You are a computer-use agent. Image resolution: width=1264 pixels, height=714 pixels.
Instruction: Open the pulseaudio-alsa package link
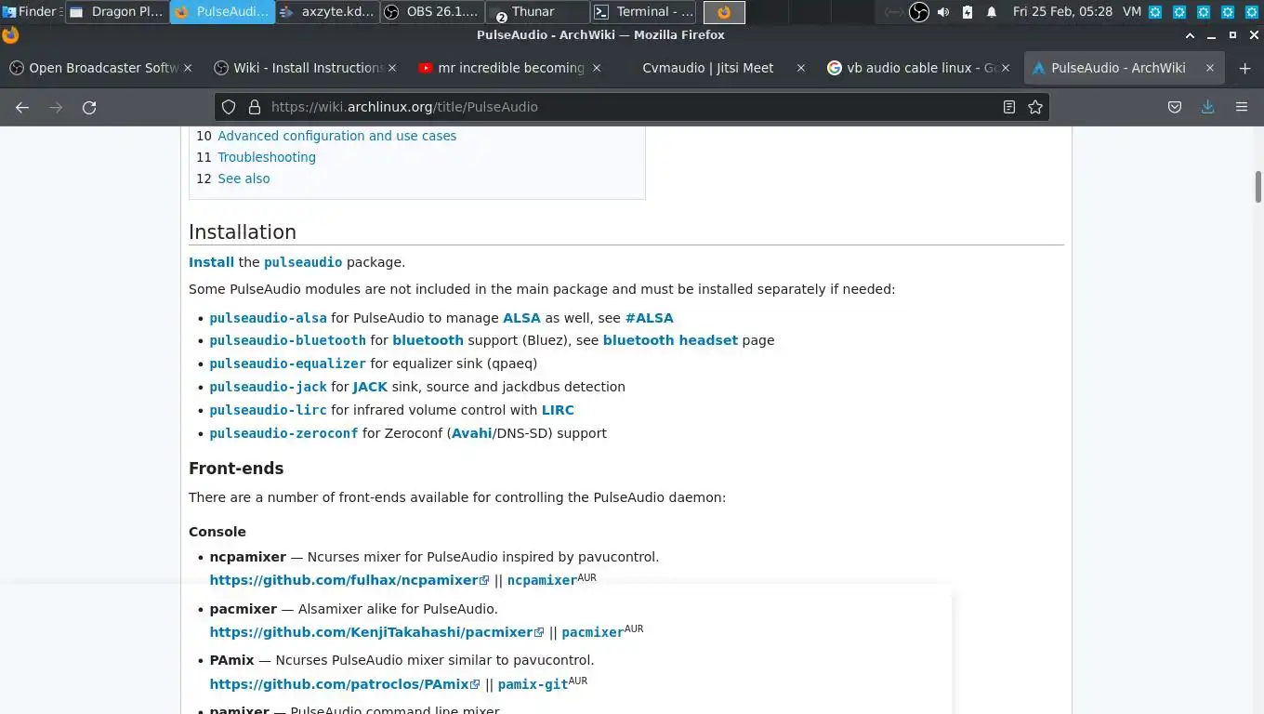click(268, 318)
